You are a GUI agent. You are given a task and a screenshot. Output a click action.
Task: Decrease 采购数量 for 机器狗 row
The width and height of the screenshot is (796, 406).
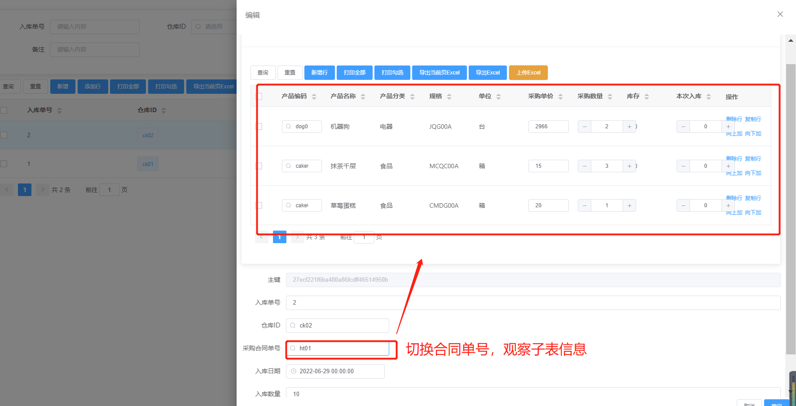585,127
